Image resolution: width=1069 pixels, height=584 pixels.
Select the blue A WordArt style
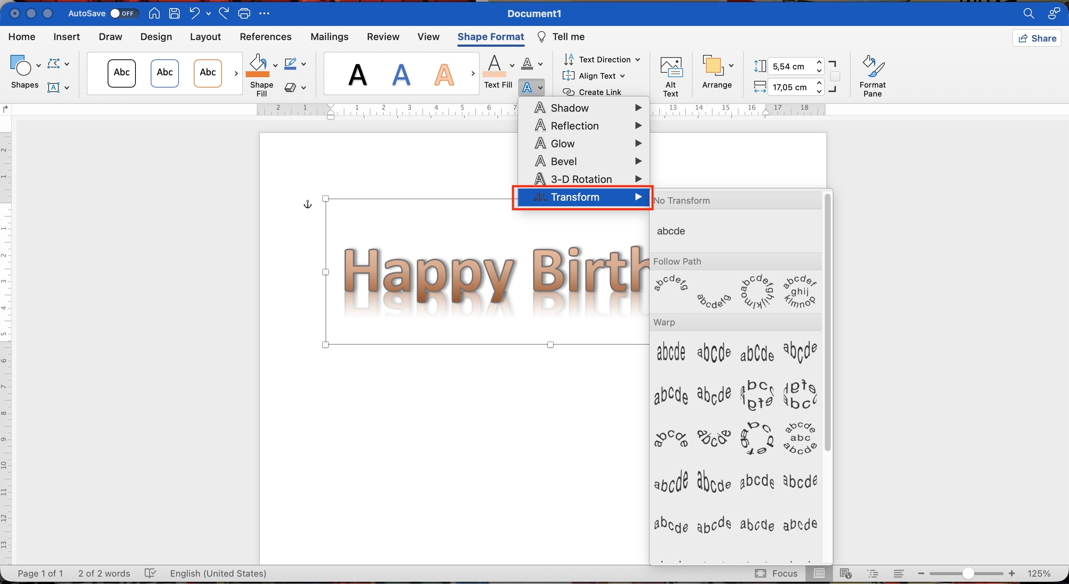point(401,75)
